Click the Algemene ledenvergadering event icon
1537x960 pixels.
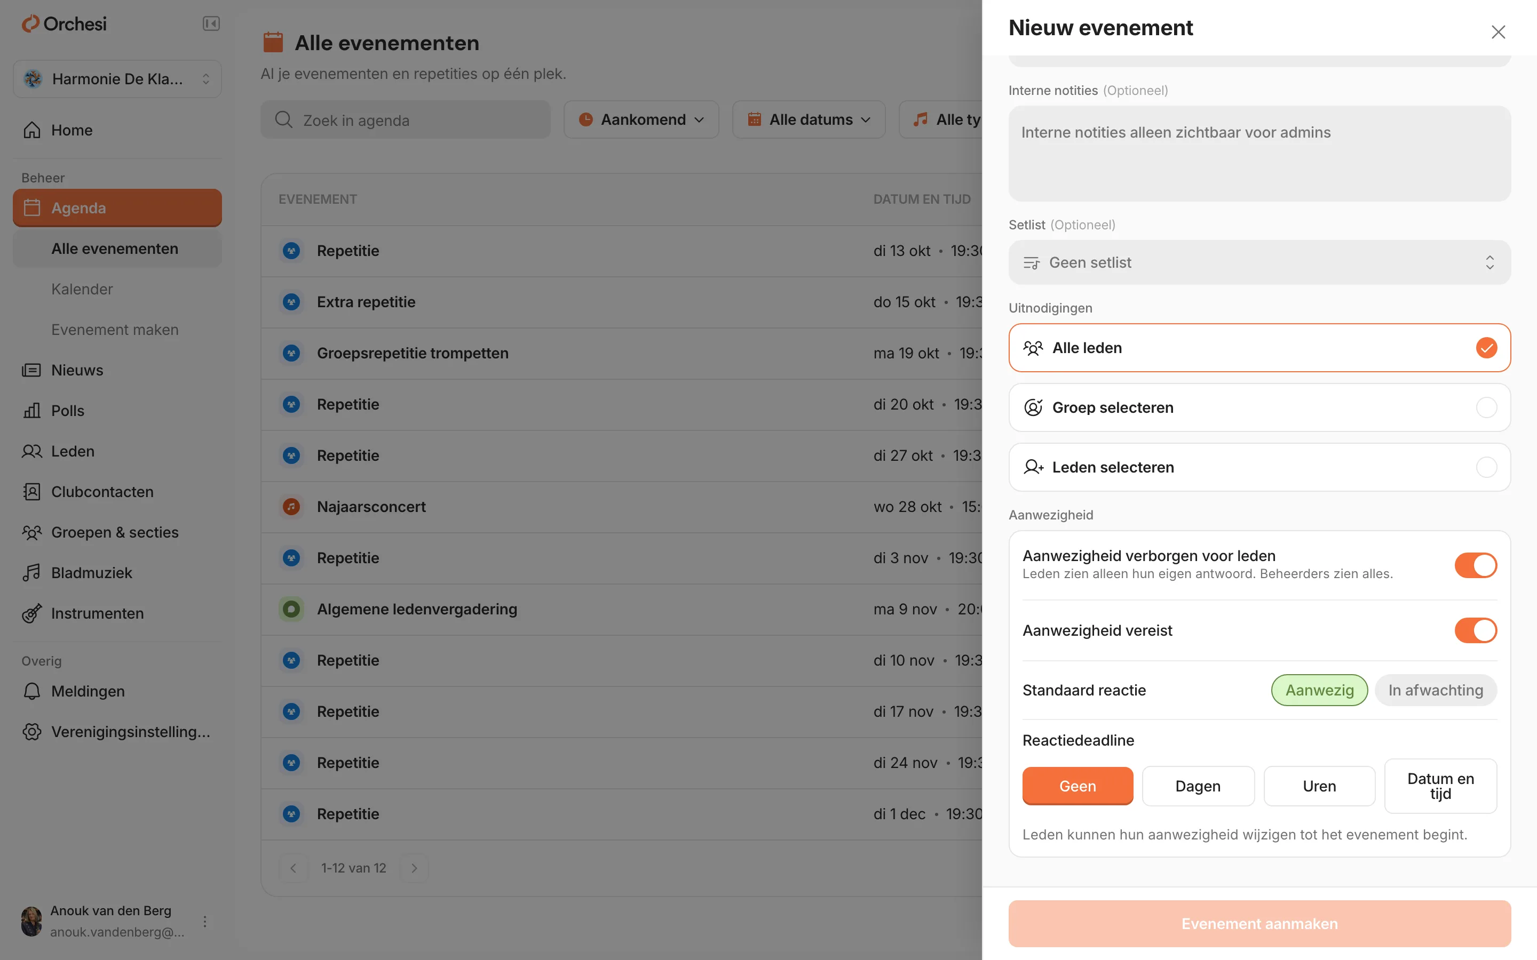click(291, 610)
